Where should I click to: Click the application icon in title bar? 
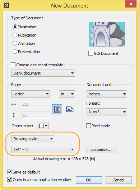6,5
